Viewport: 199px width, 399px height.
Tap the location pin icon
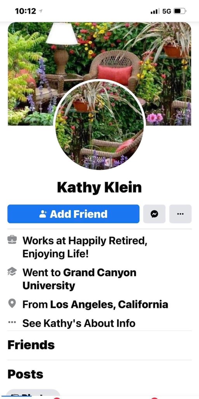(x=12, y=304)
